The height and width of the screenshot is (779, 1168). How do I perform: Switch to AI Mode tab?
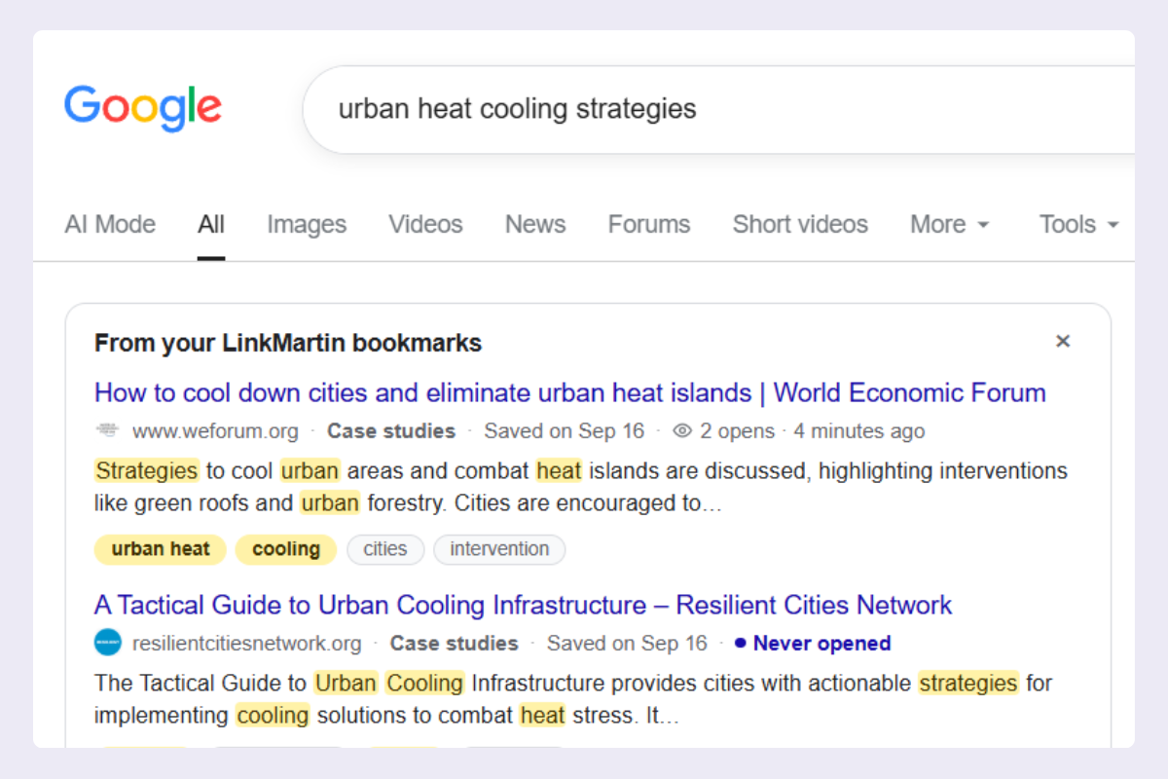[110, 224]
